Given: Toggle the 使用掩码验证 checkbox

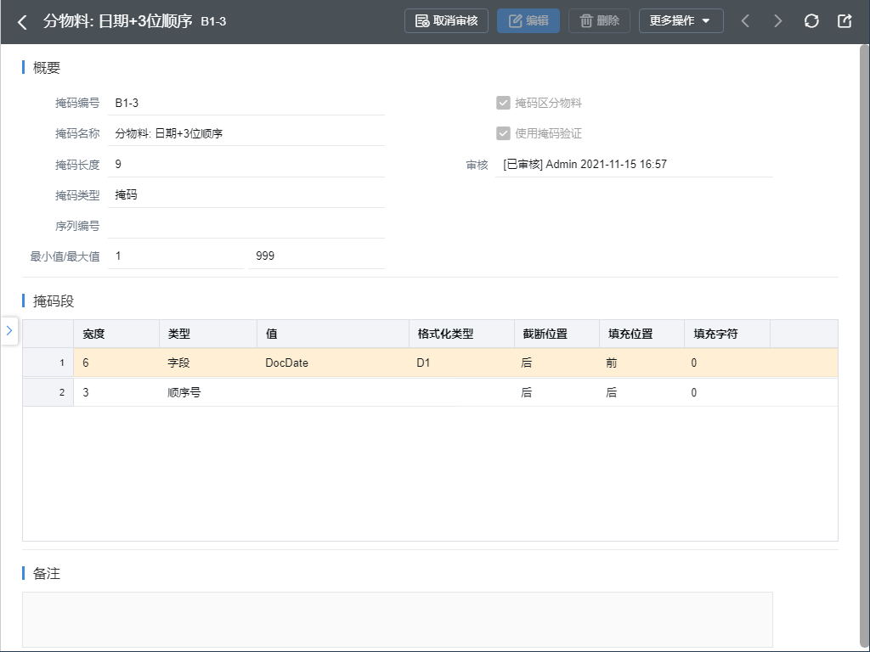Looking at the screenshot, I should coord(503,133).
